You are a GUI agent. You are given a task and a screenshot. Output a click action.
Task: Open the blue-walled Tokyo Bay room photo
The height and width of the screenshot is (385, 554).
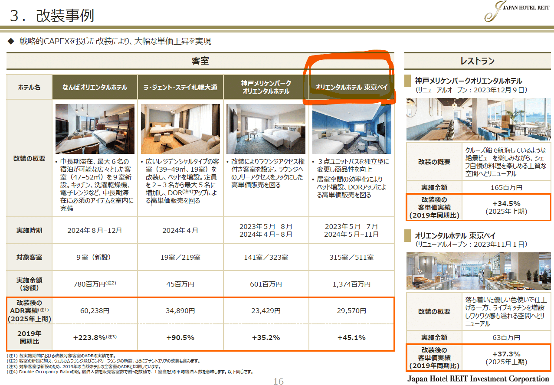352,129
